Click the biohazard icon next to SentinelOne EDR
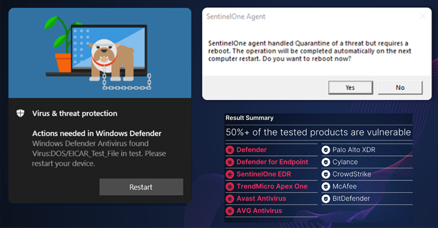This screenshot has height=228, width=438. point(230,174)
